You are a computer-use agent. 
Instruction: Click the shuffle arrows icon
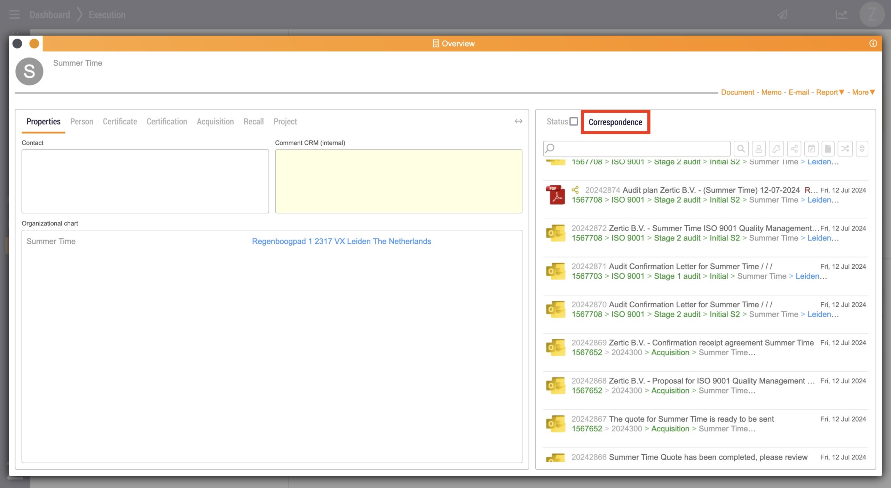point(845,149)
